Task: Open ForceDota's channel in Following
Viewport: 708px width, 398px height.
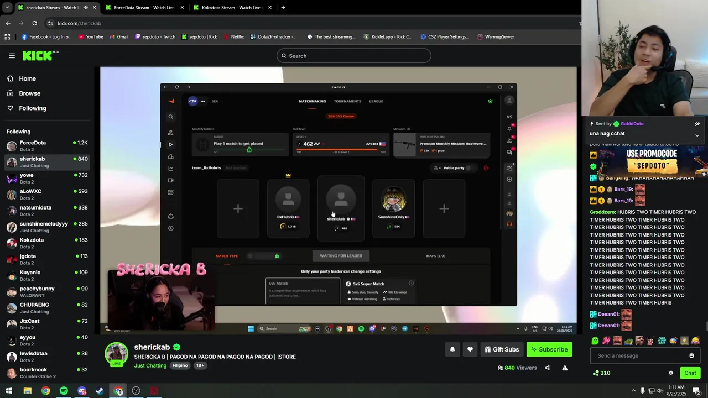Action: pos(46,146)
